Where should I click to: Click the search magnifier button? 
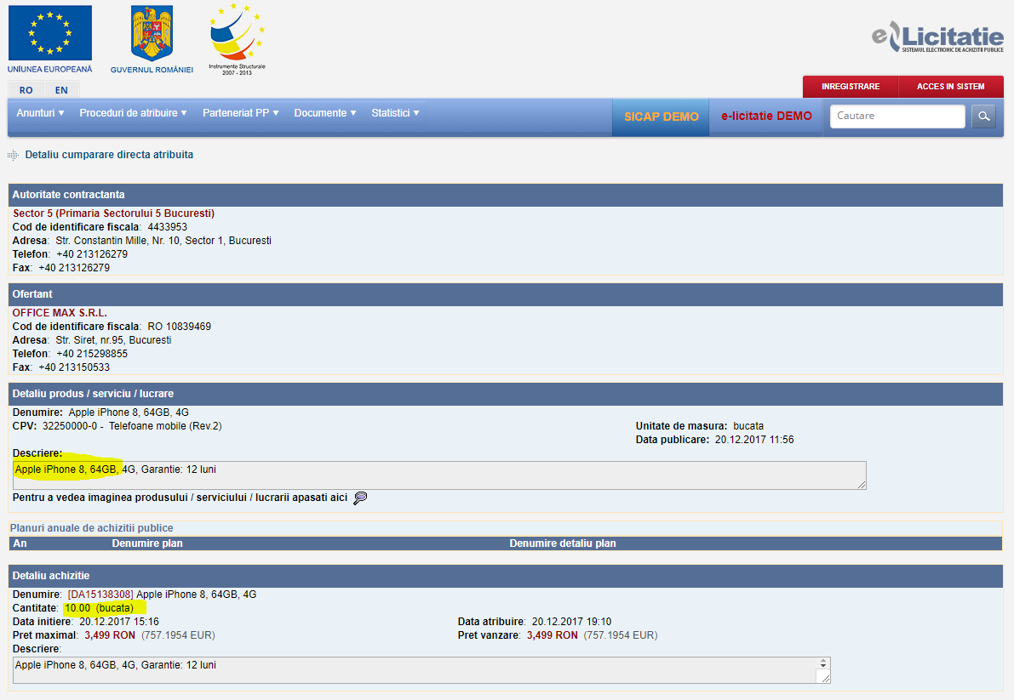coord(983,117)
